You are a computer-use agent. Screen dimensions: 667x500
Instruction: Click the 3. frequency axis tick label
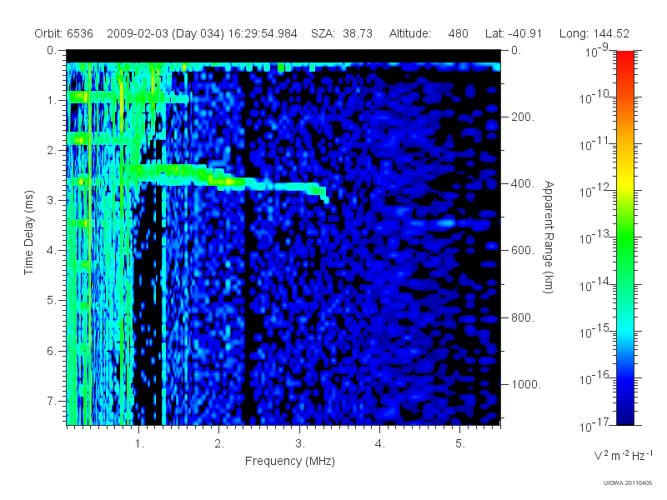coord(300,444)
